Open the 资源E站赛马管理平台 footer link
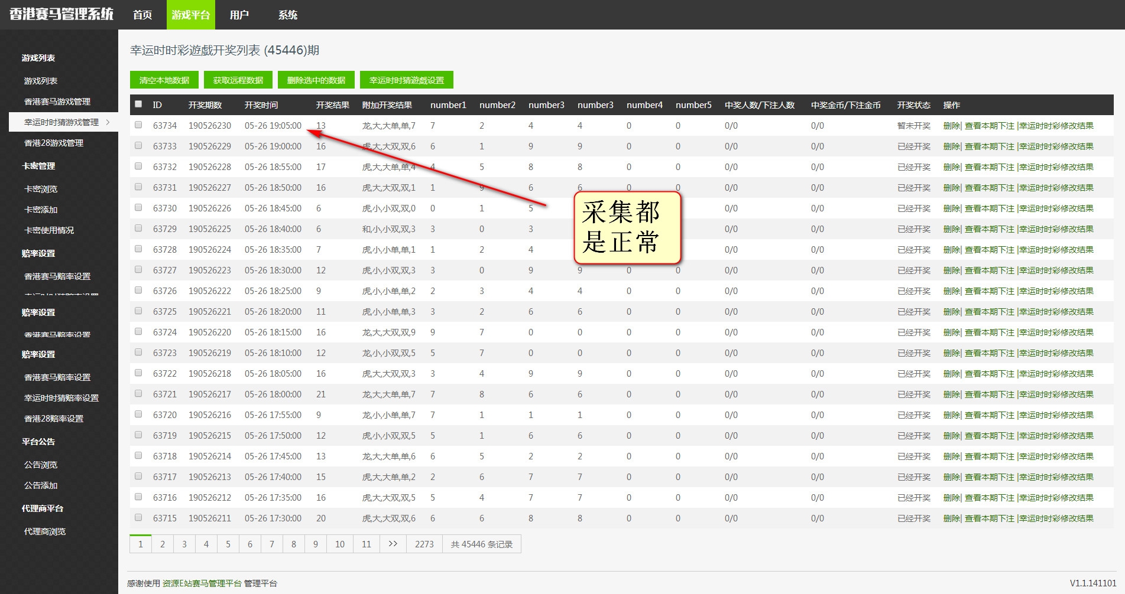 point(202,583)
